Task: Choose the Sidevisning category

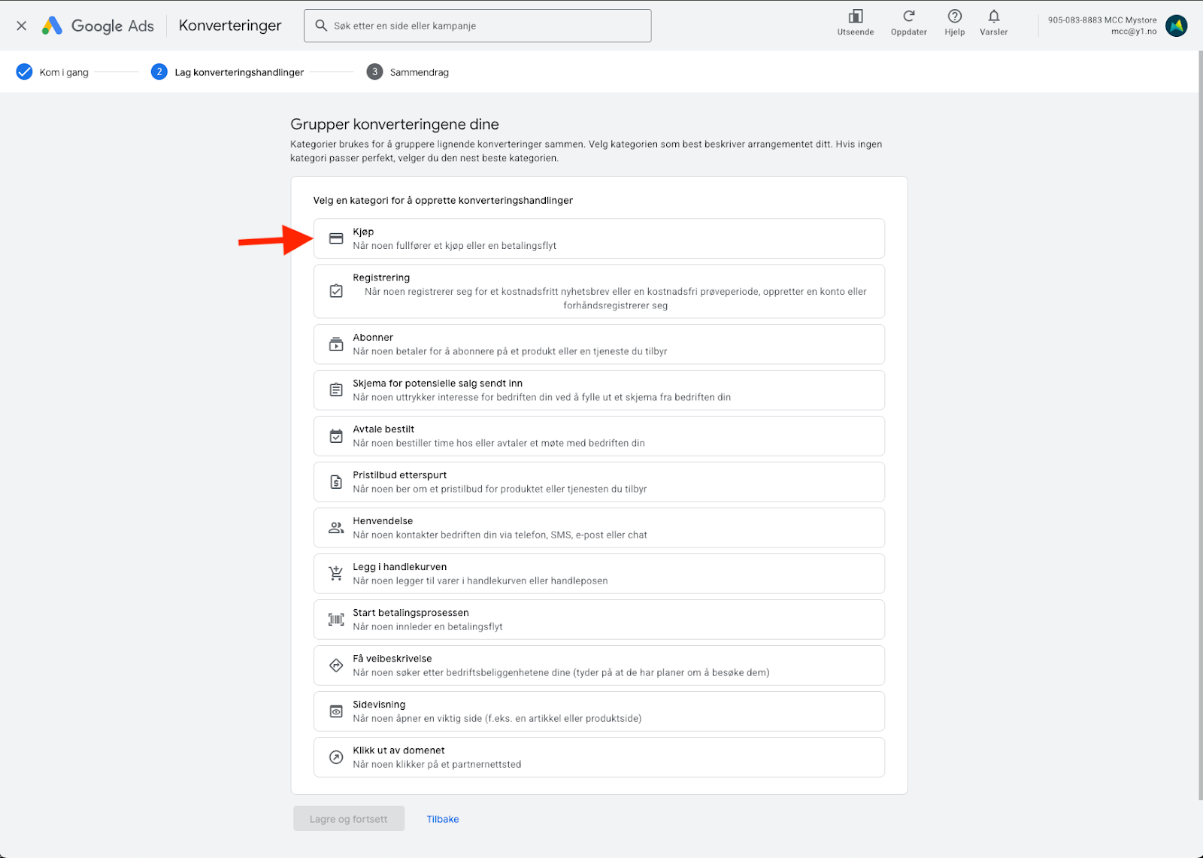Action: (x=598, y=711)
